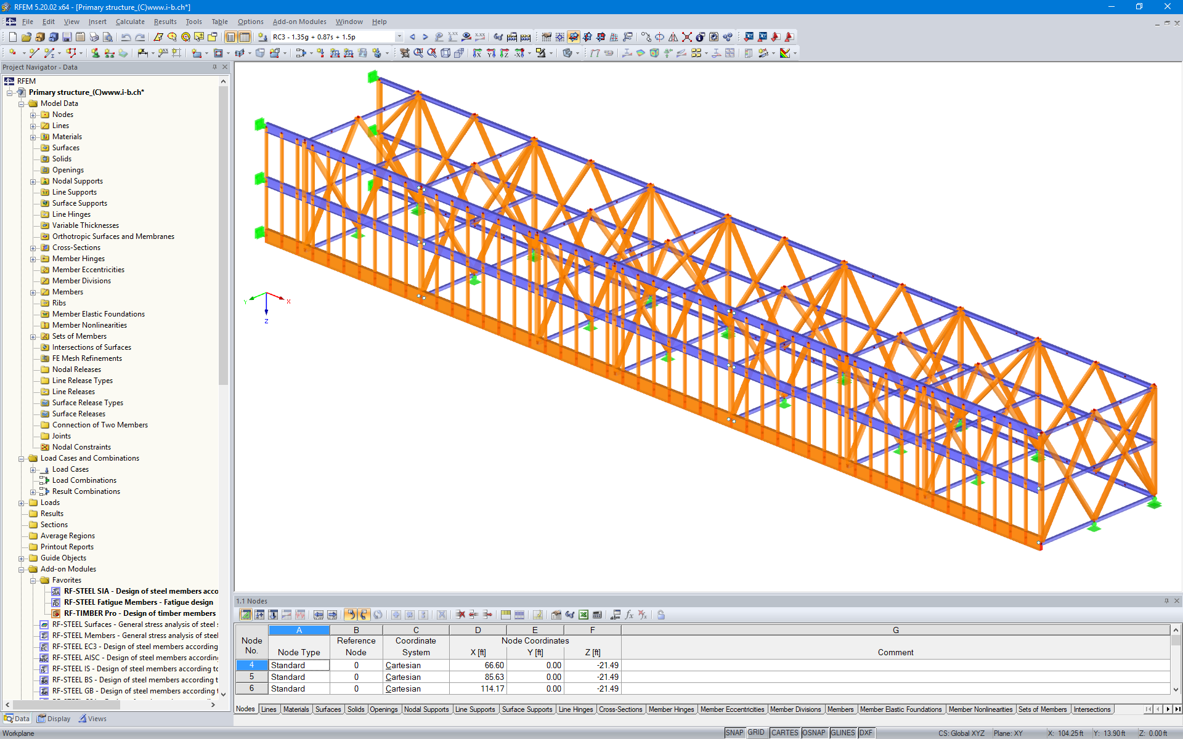Open the Calculate menu
Image resolution: width=1183 pixels, height=739 pixels.
click(x=130, y=22)
